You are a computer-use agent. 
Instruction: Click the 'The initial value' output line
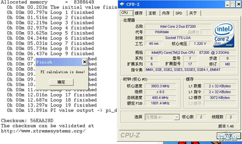[x=62, y=7]
